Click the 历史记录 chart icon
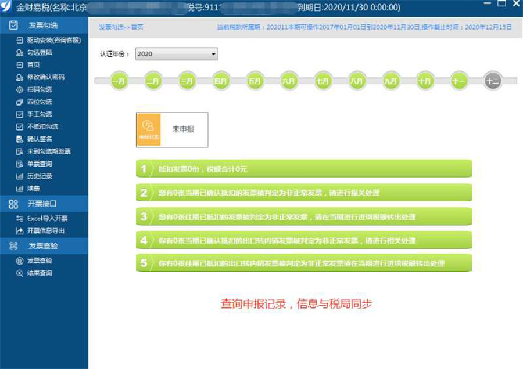 click(20, 176)
